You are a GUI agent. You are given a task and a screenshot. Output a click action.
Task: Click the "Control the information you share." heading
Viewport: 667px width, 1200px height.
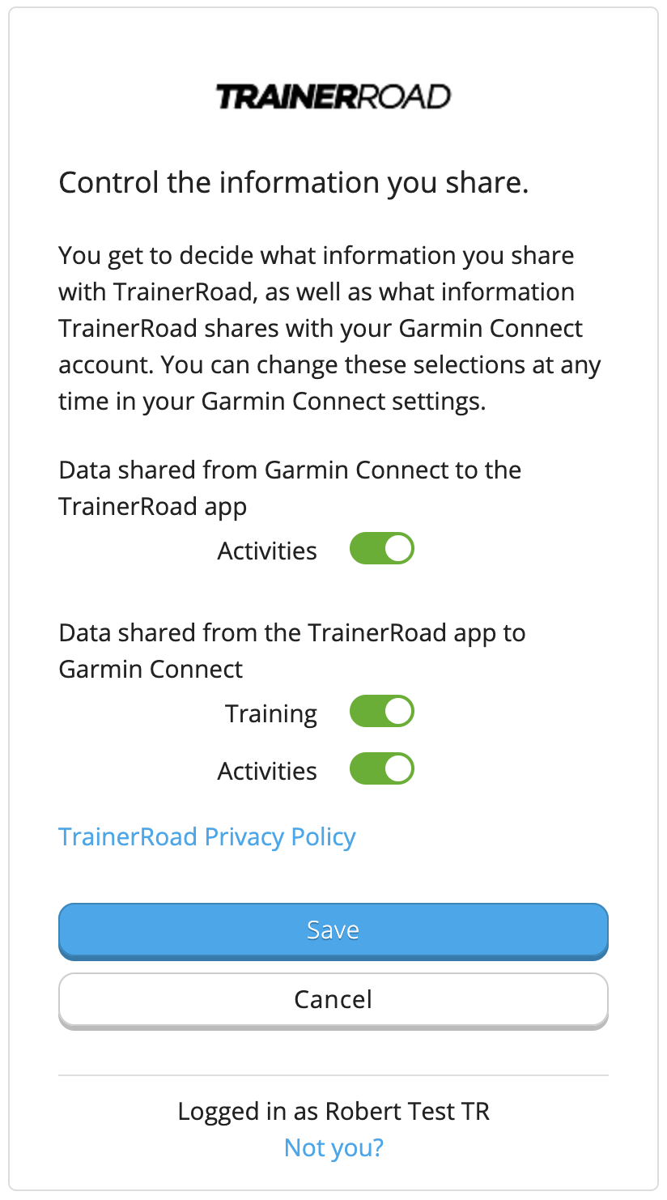click(x=294, y=183)
